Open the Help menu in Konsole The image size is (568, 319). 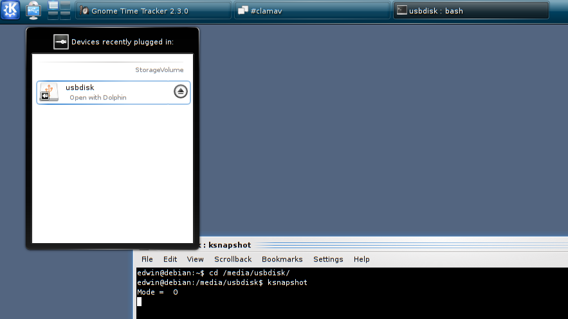362,259
